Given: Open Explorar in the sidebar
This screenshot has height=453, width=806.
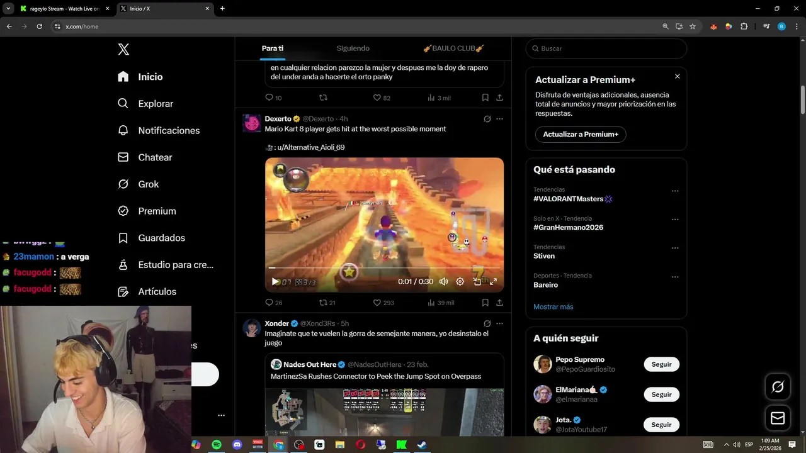Looking at the screenshot, I should (145, 104).
